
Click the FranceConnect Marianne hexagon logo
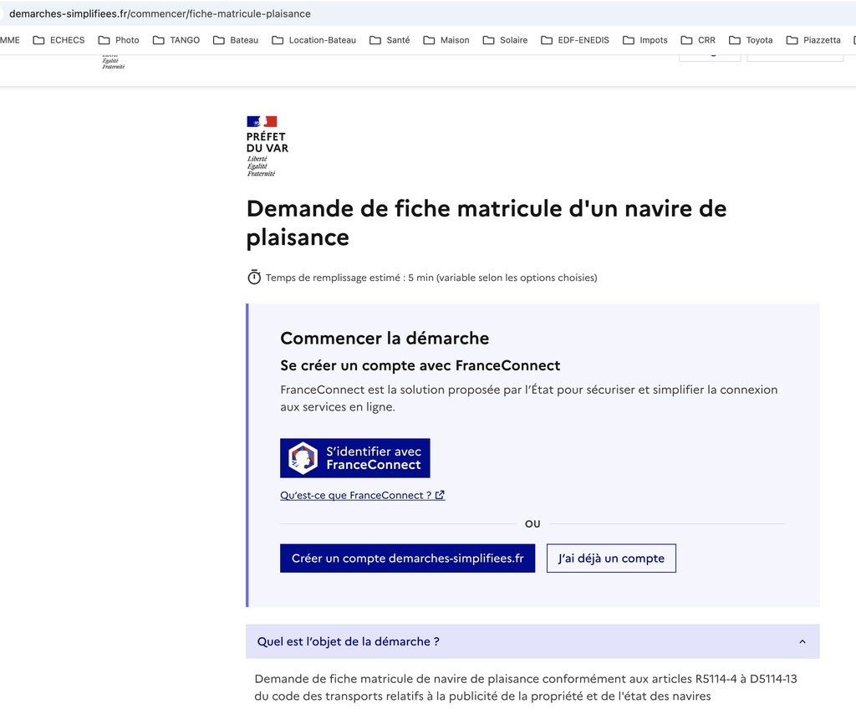point(303,458)
